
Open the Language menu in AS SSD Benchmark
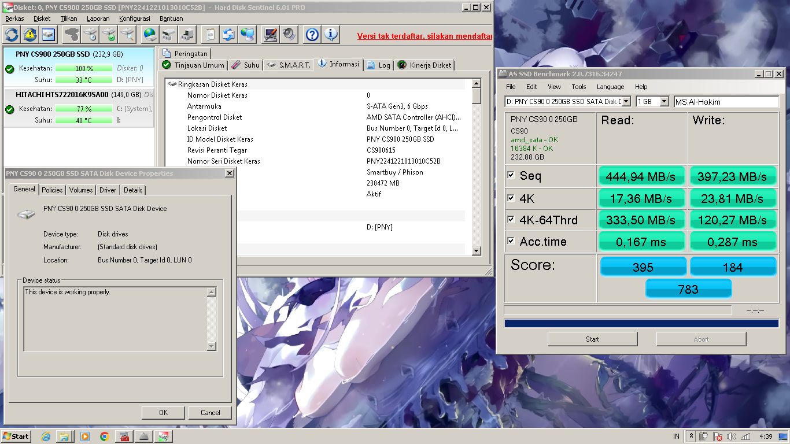coord(611,87)
